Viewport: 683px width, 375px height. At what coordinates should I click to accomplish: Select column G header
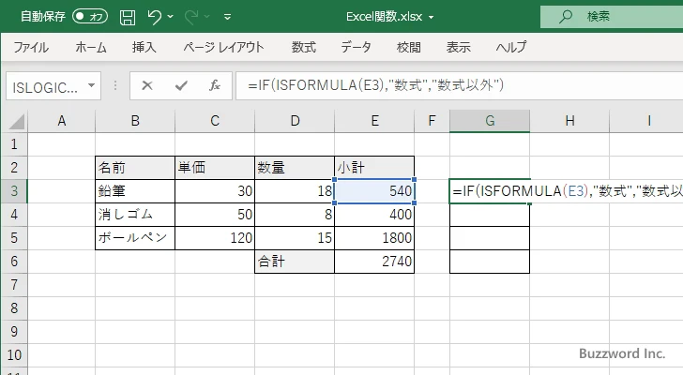490,121
